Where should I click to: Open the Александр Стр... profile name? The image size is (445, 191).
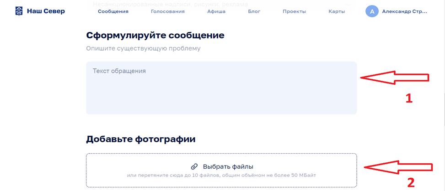coord(405,11)
